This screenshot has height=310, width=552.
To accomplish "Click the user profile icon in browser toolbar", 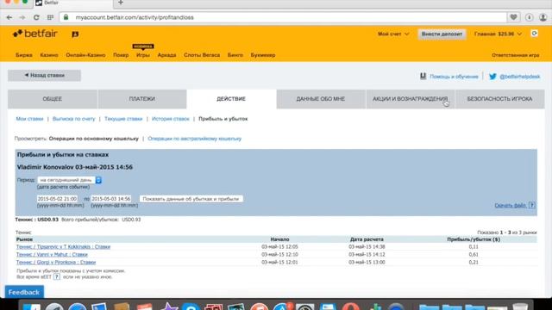I will point(543,17).
